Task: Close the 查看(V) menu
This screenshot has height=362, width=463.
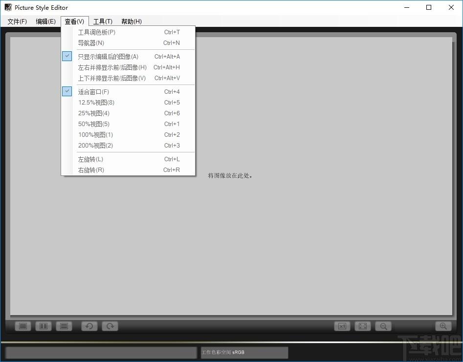Action: pos(74,21)
